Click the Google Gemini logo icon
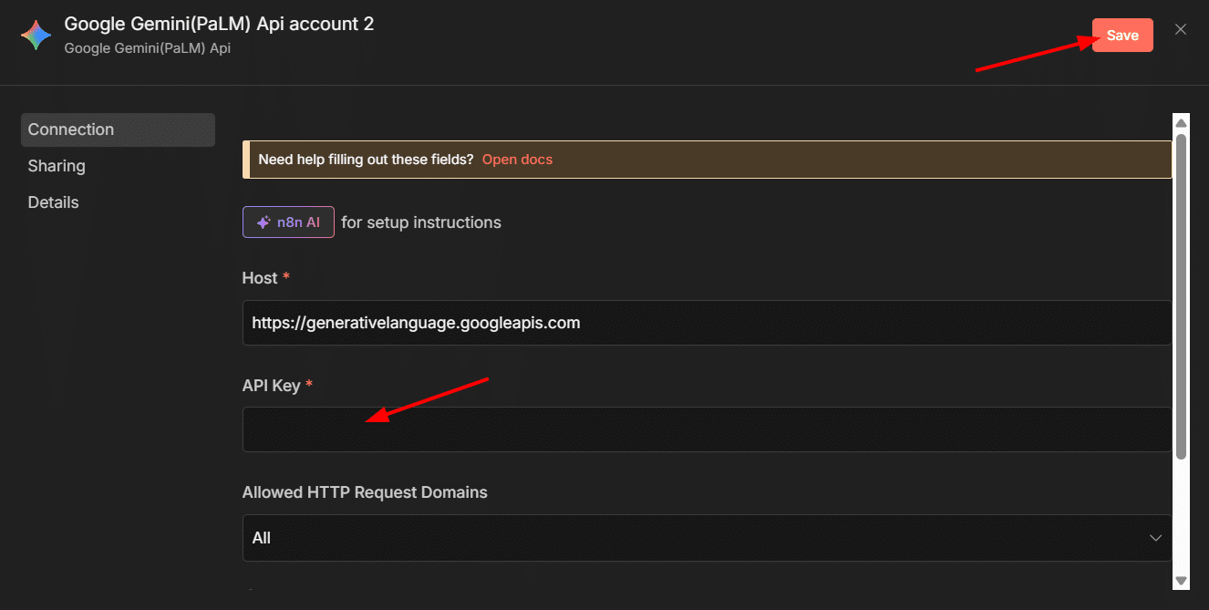This screenshot has width=1209, height=610. (36, 36)
